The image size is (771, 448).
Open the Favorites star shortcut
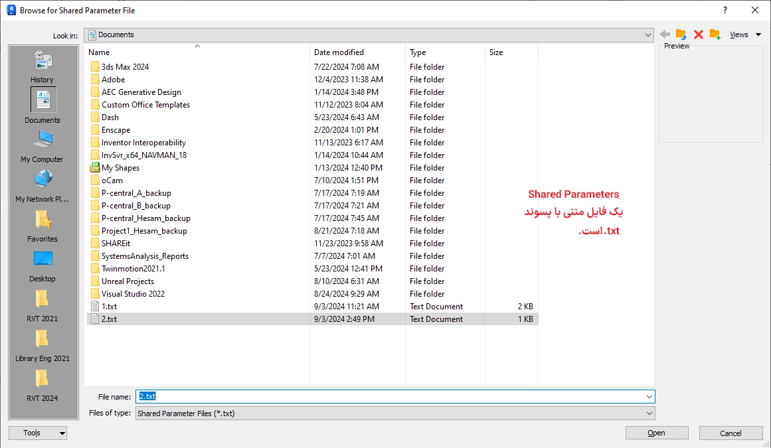42,220
